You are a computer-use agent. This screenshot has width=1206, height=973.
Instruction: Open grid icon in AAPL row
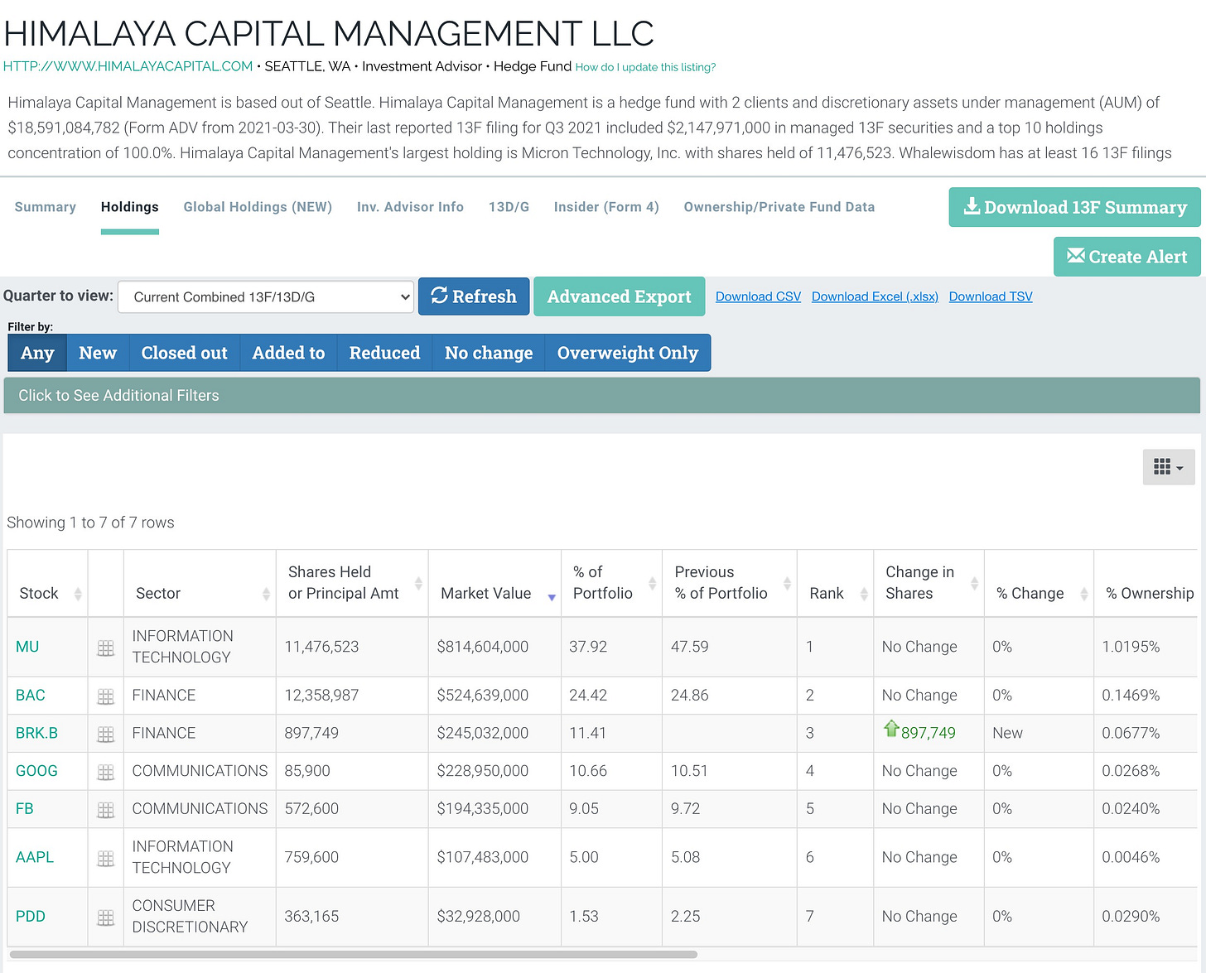pyautogui.click(x=105, y=859)
